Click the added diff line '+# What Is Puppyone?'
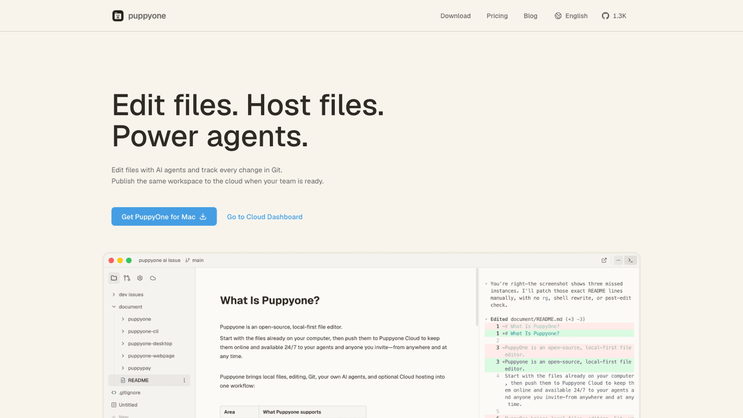 pyautogui.click(x=560, y=333)
